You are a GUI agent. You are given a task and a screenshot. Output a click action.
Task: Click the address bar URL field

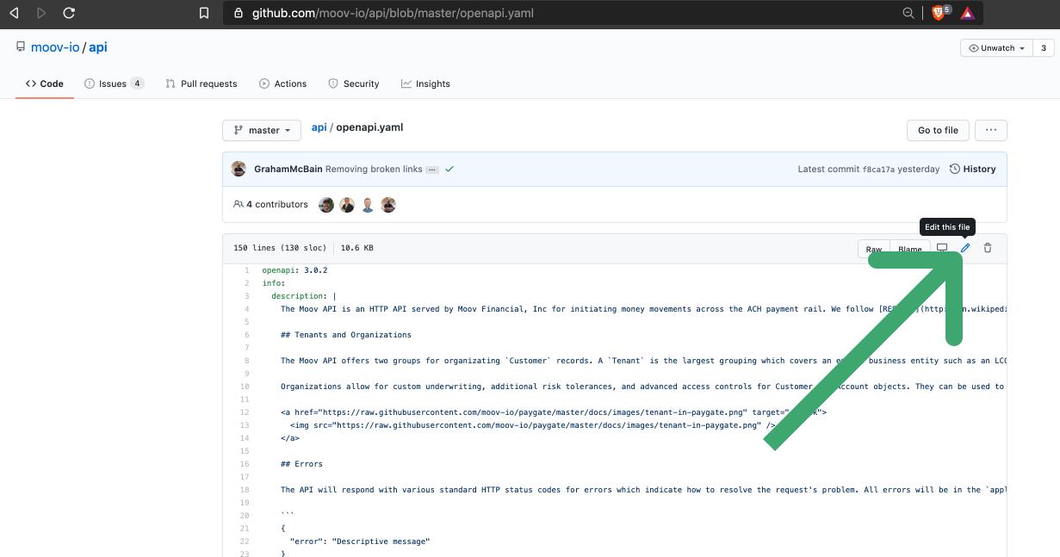tap(560, 13)
